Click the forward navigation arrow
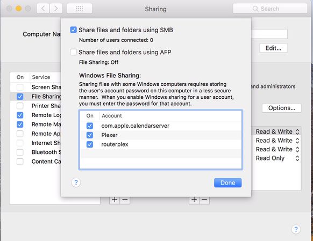This screenshot has width=313, height=241. tap(56, 9)
